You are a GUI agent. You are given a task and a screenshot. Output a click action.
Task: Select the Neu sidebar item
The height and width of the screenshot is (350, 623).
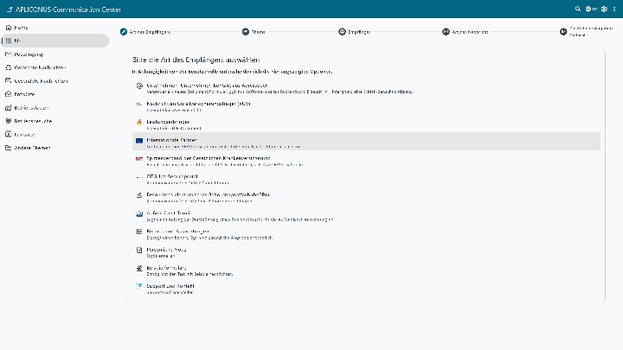[55, 41]
